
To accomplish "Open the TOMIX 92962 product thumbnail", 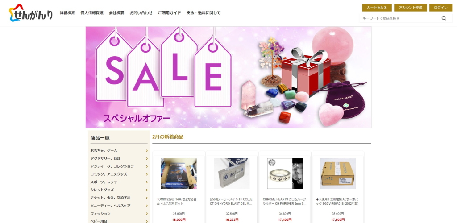I will 179,173.
